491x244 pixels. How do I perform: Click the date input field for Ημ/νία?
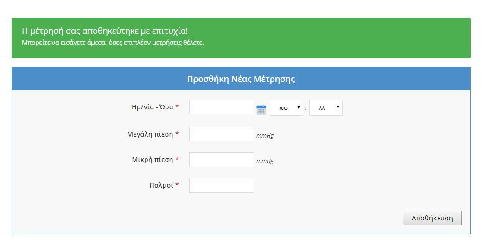[221, 107]
